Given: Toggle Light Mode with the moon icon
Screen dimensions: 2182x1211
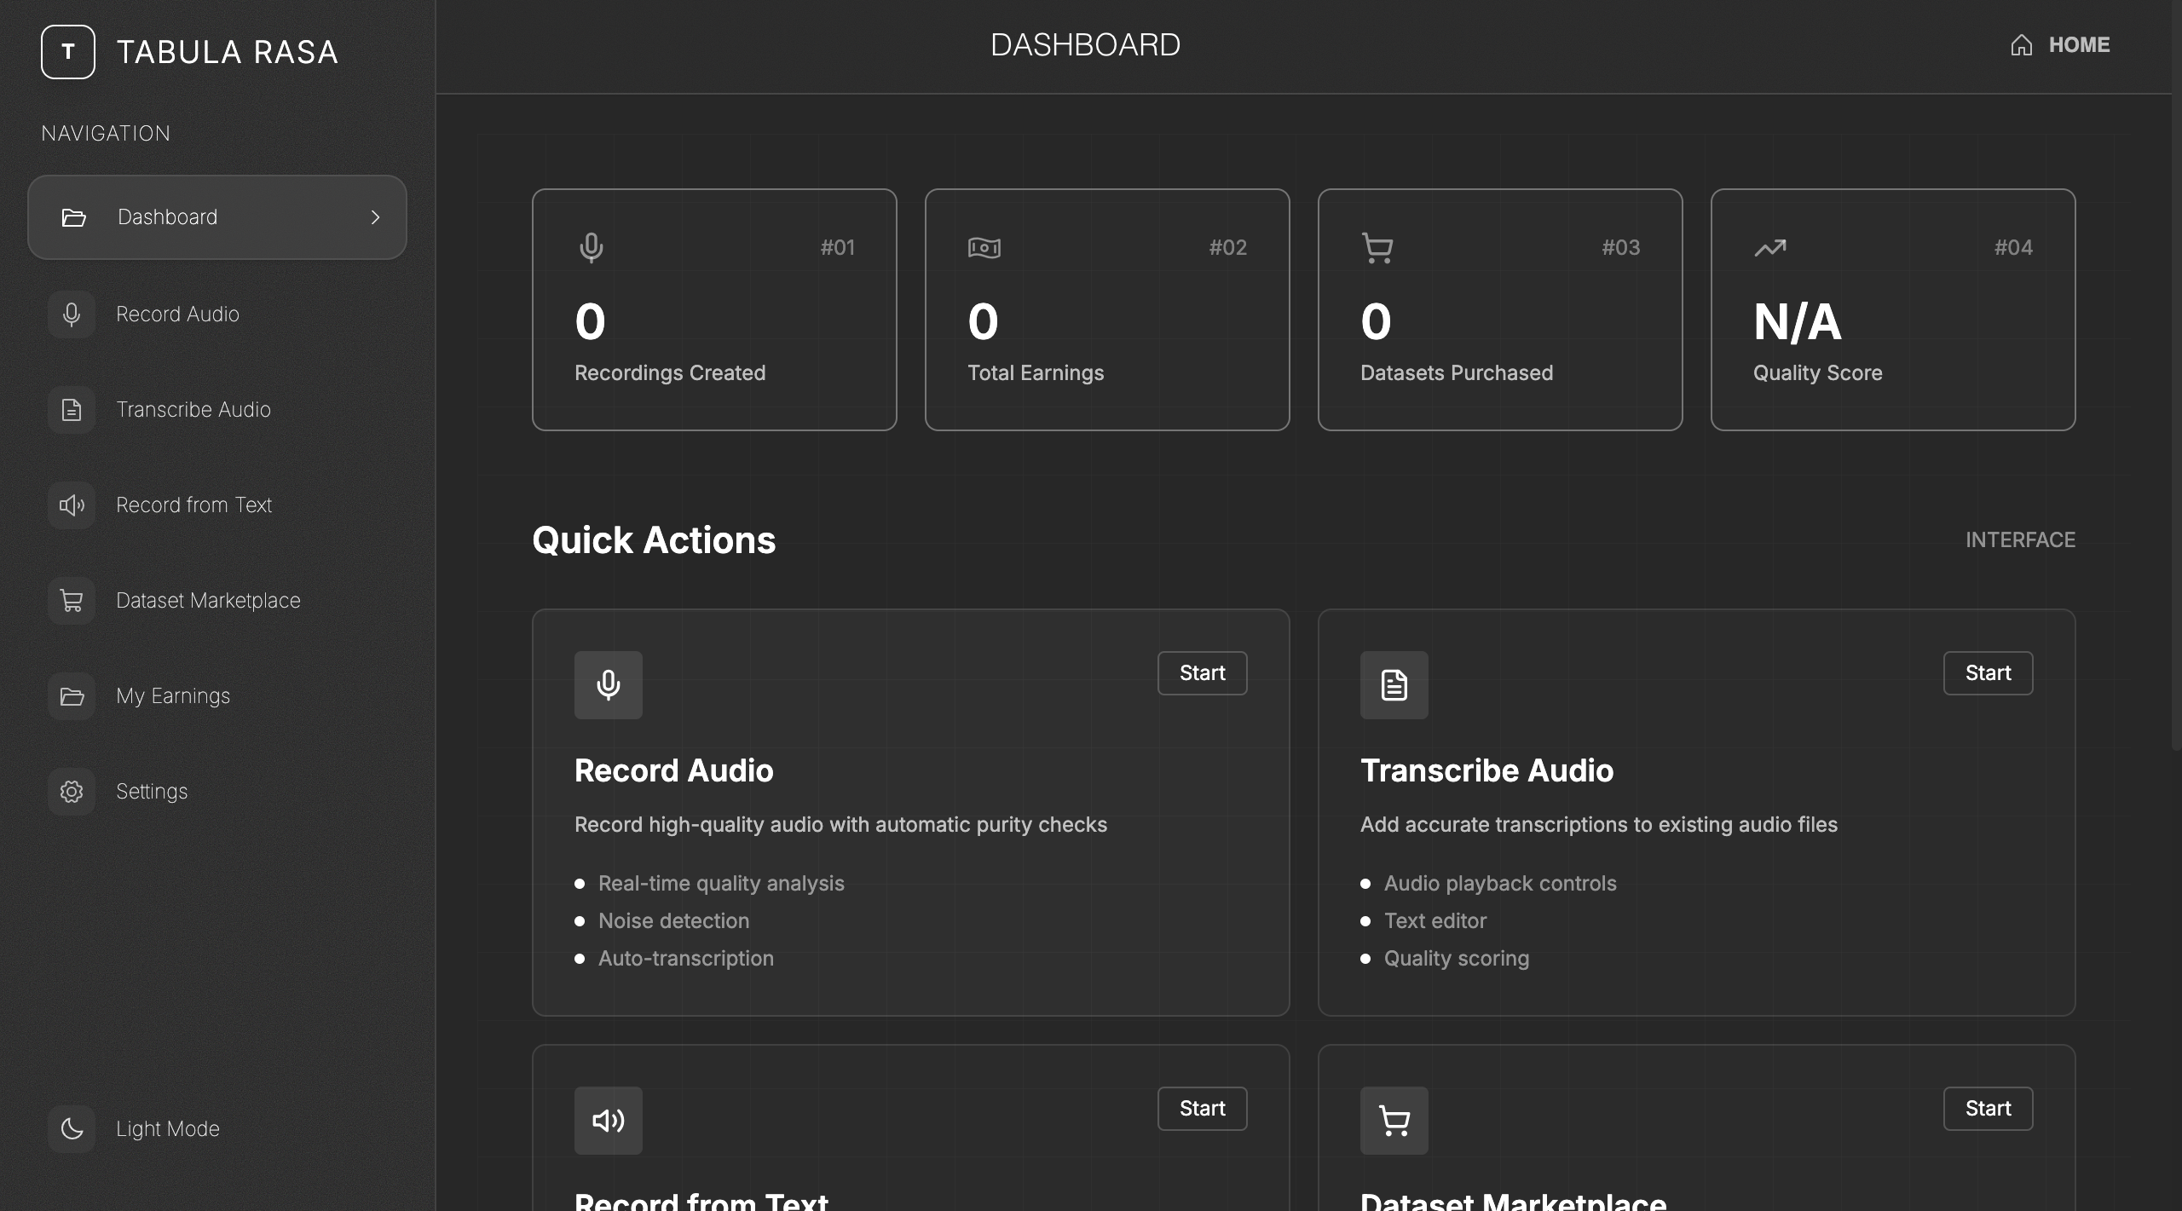Looking at the screenshot, I should pyautogui.click(x=72, y=1129).
